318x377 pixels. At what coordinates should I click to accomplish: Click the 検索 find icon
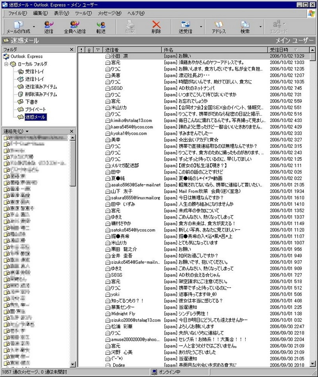click(245, 25)
